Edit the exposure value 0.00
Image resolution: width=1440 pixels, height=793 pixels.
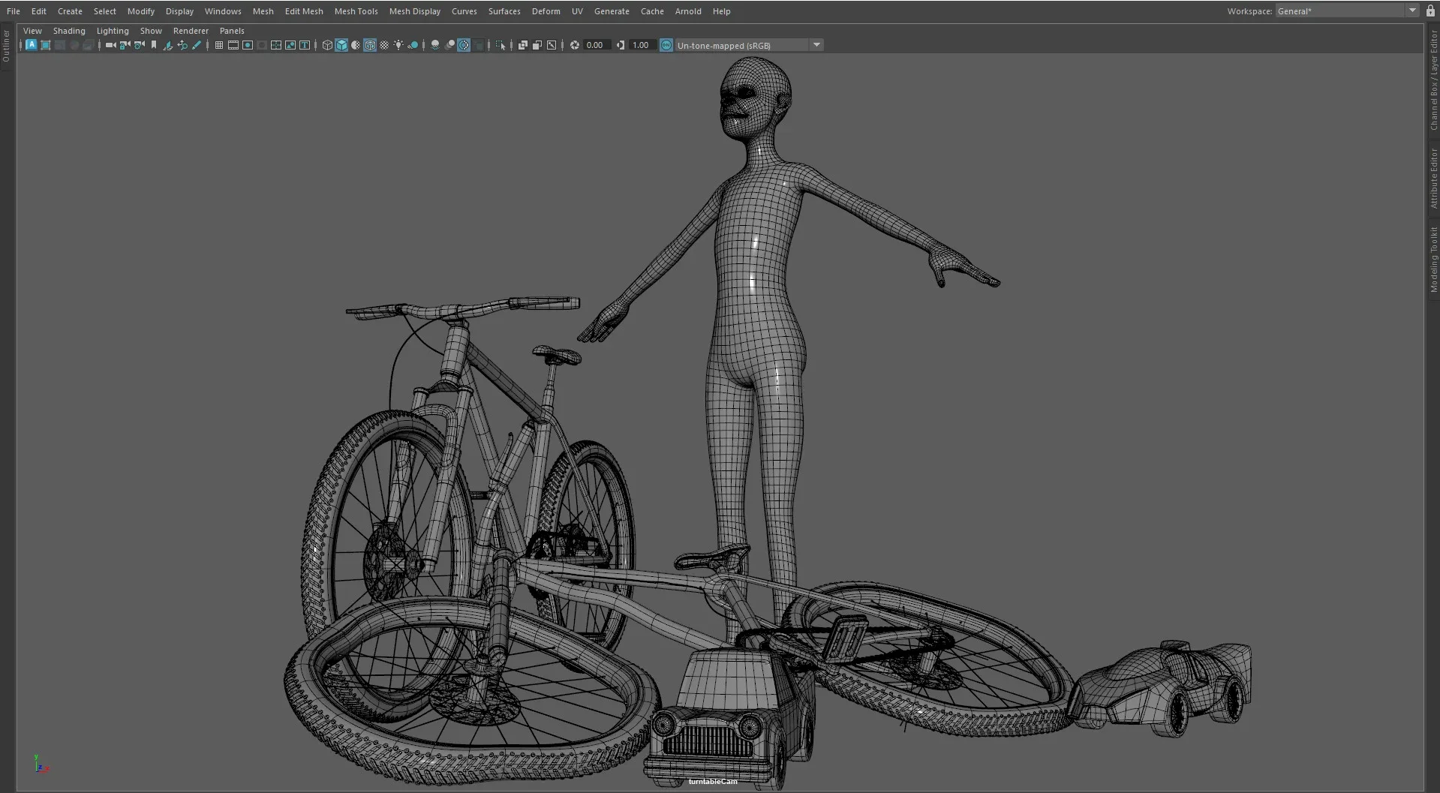click(597, 45)
